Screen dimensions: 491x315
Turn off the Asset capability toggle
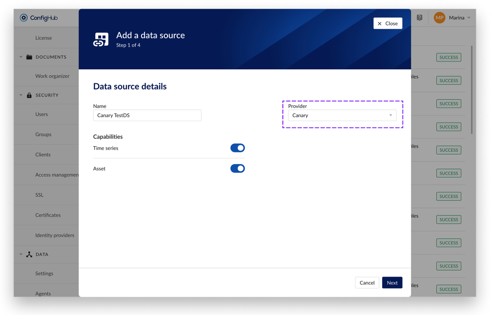click(x=237, y=168)
